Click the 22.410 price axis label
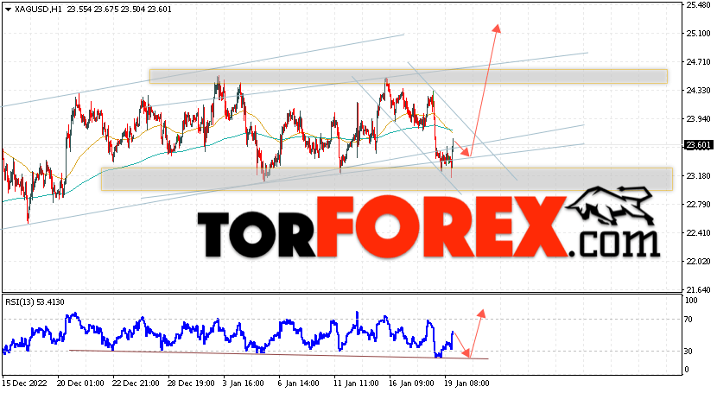 (698, 233)
